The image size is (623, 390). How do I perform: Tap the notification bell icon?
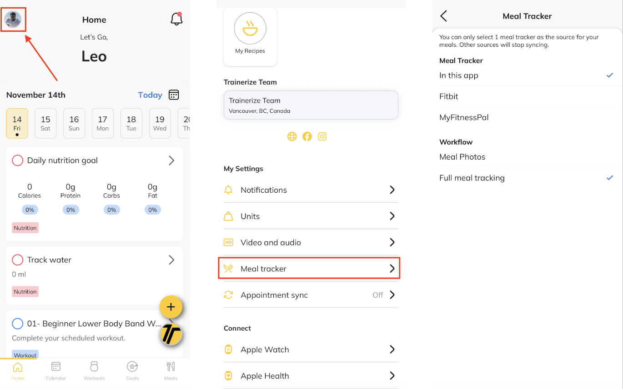pos(176,19)
